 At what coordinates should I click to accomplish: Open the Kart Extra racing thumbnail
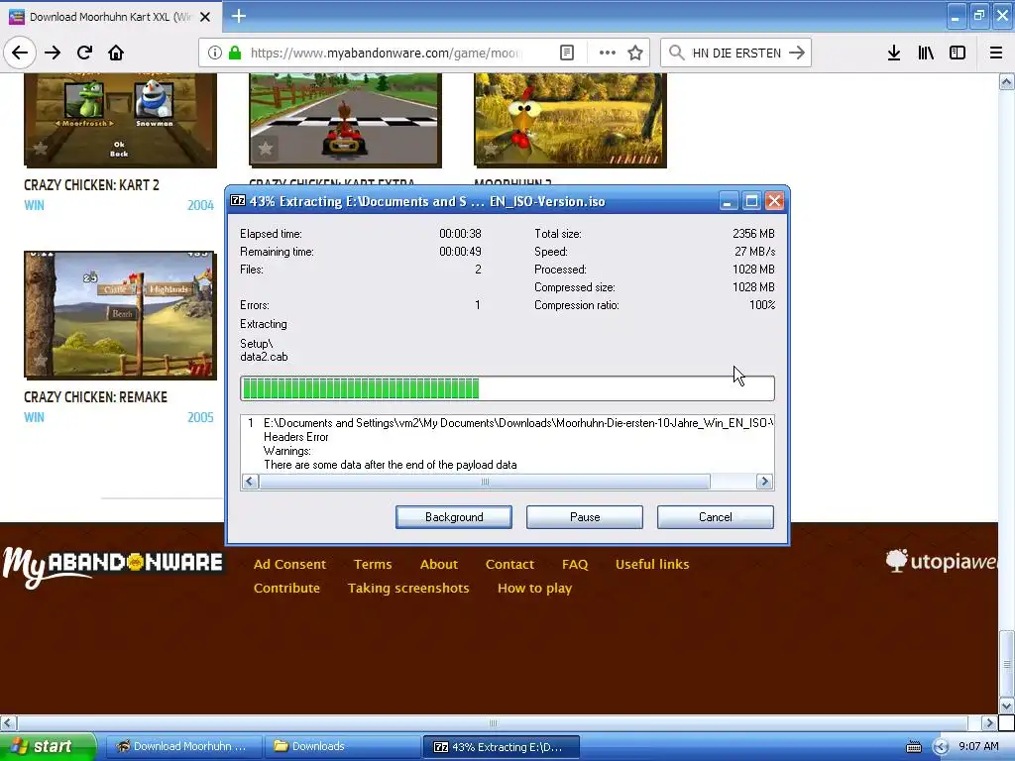click(345, 120)
